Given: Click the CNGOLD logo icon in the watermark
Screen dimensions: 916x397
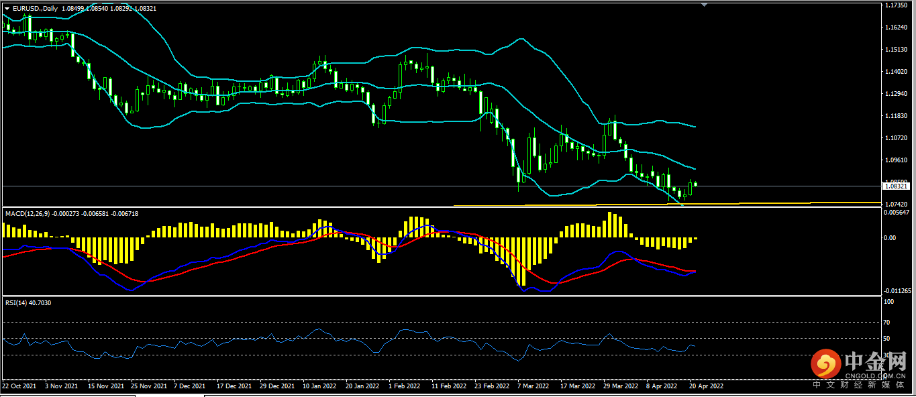Looking at the screenshot, I should pyautogui.click(x=825, y=364).
